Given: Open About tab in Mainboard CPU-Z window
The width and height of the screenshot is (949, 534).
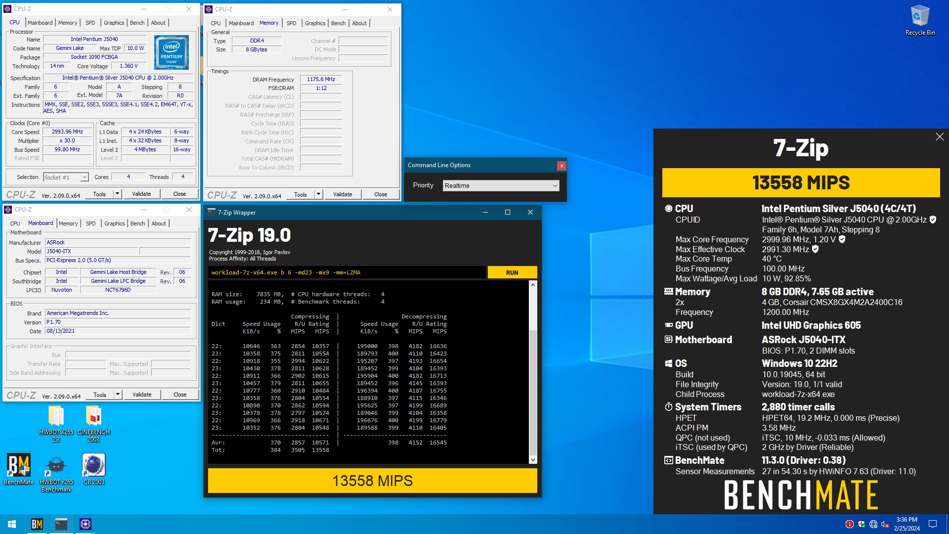Looking at the screenshot, I should pos(159,223).
